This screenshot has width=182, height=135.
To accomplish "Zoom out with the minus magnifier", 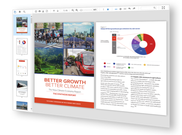I will click(x=73, y=10).
